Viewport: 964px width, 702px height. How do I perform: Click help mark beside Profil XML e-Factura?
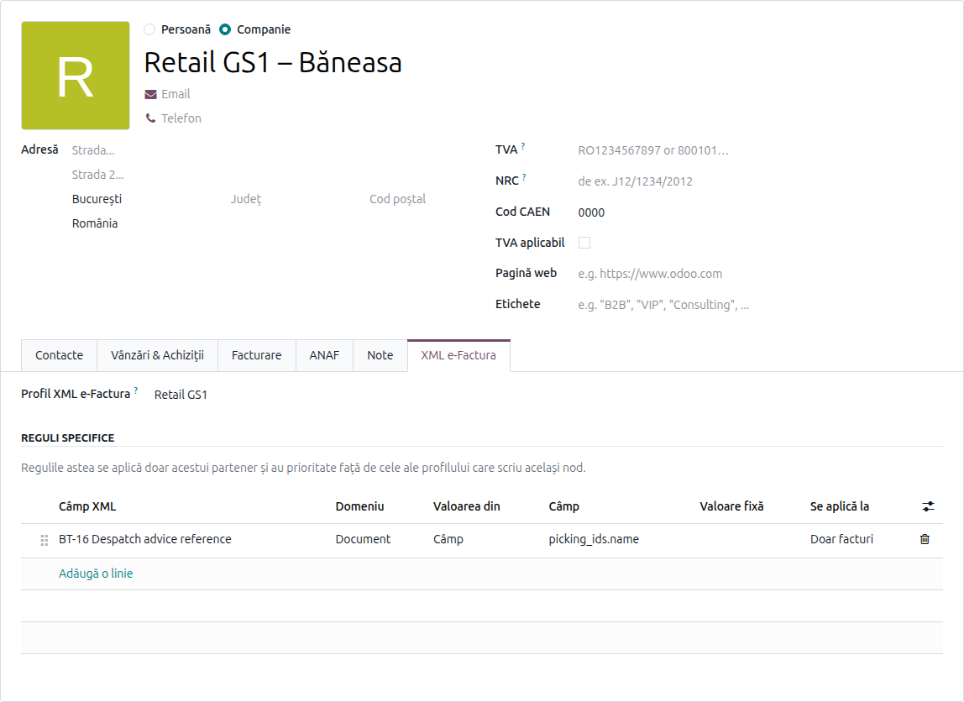[136, 390]
